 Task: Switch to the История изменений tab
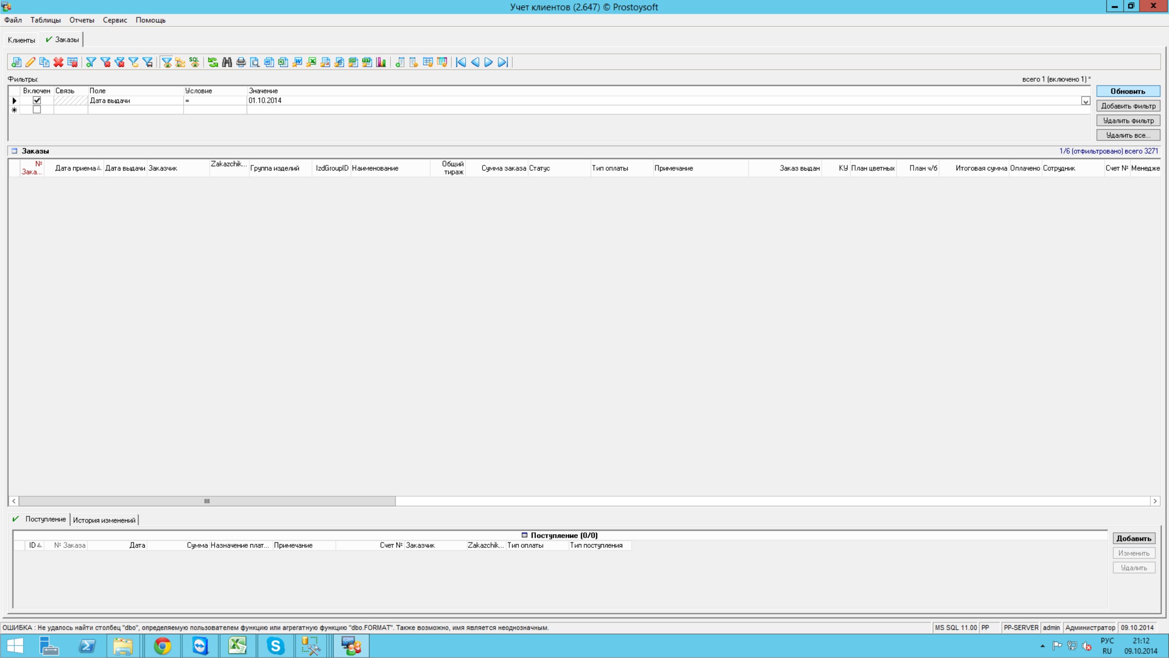[104, 520]
